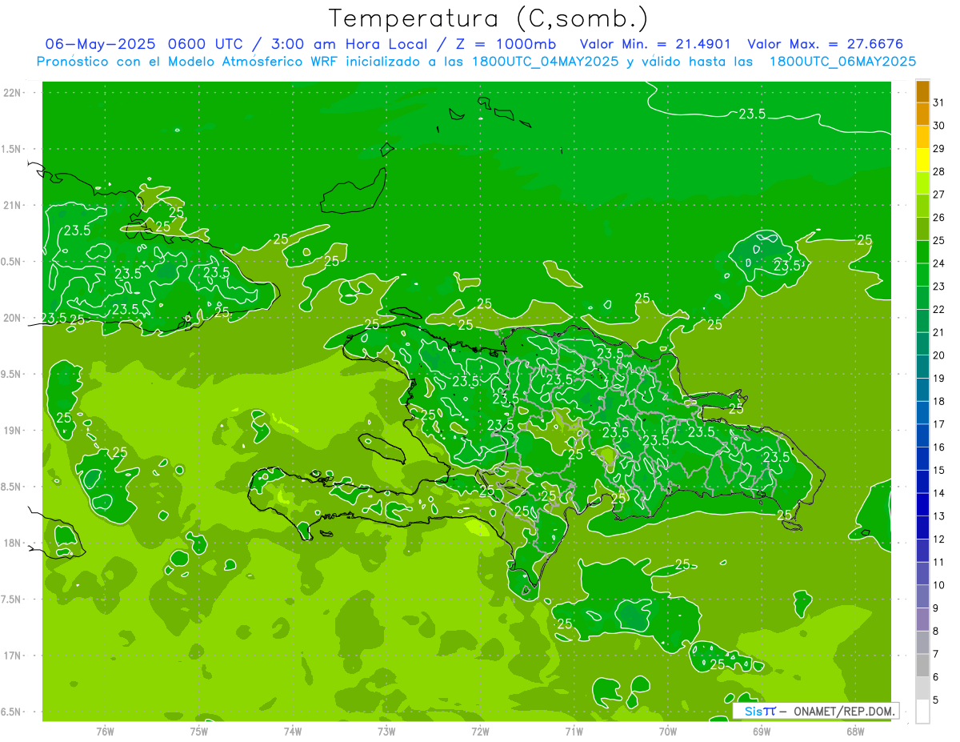Pick the light gray swatch between legend values 5 and 6

pyautogui.click(x=922, y=688)
